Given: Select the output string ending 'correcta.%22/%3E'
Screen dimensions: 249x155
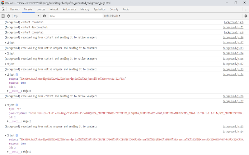Looking at the screenshot, I should tap(73, 79).
